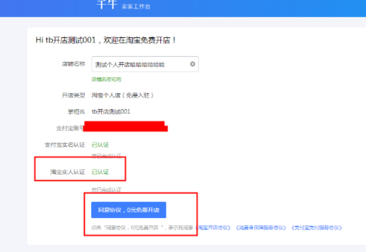The height and width of the screenshot is (252, 366).
Task: Open the 《淘宝开店协议》 link
Action: (x=213, y=228)
